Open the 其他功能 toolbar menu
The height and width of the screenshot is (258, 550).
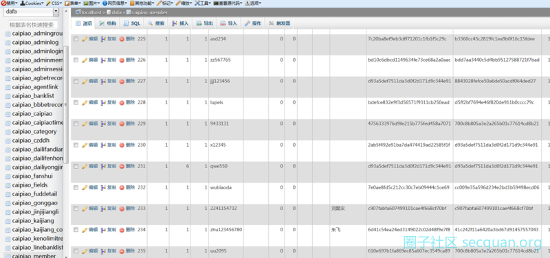(x=142, y=3)
